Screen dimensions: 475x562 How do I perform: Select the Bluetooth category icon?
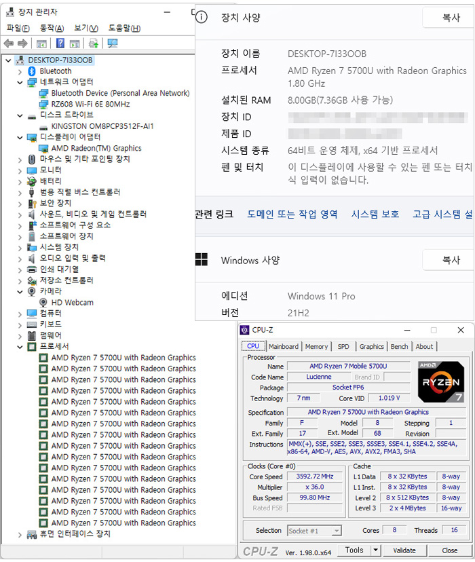pos(32,71)
